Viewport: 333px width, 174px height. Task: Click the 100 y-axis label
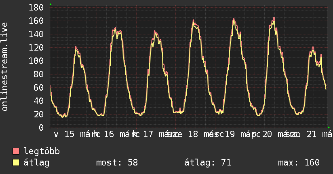pos(36,61)
